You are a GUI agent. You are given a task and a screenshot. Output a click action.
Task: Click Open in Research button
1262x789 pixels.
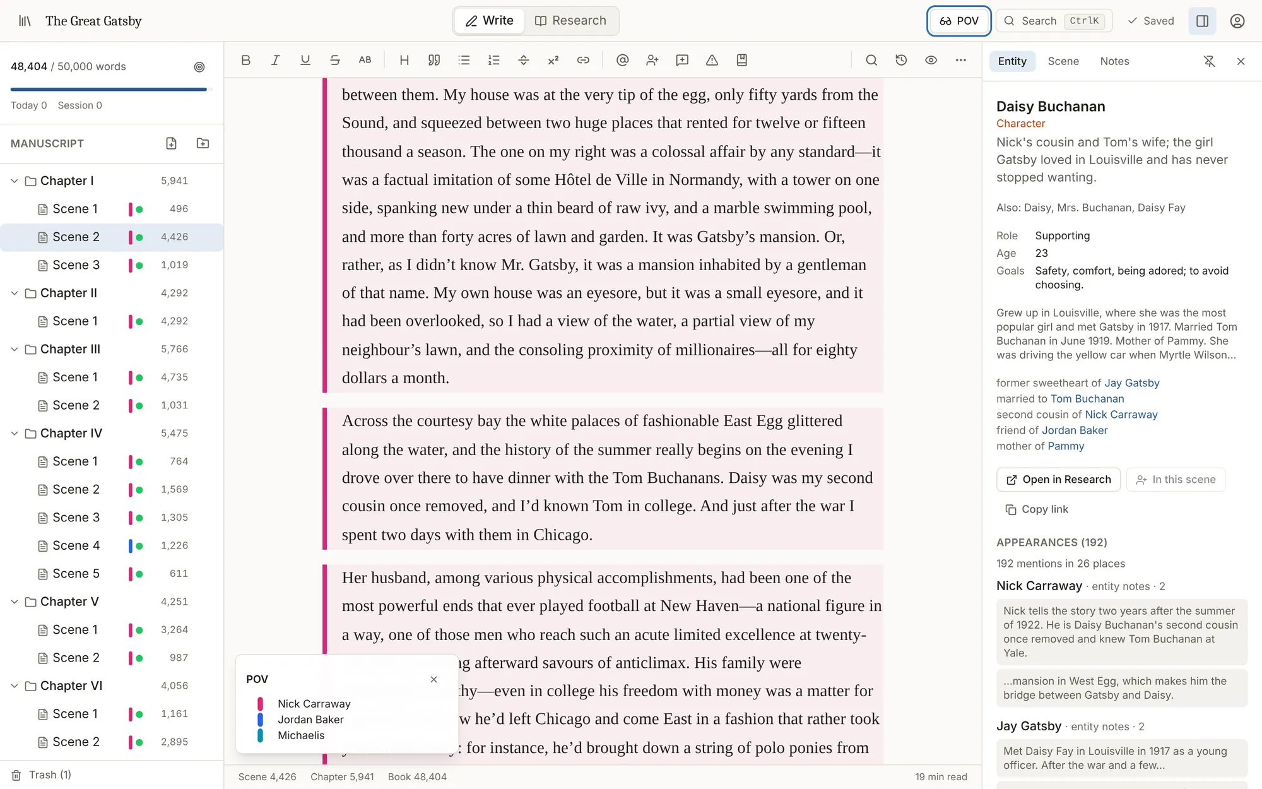pos(1058,480)
